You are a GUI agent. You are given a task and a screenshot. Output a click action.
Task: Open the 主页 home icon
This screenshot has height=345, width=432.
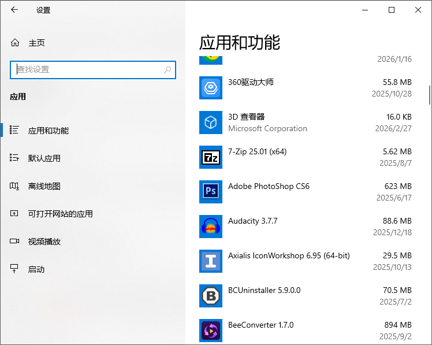[15, 43]
